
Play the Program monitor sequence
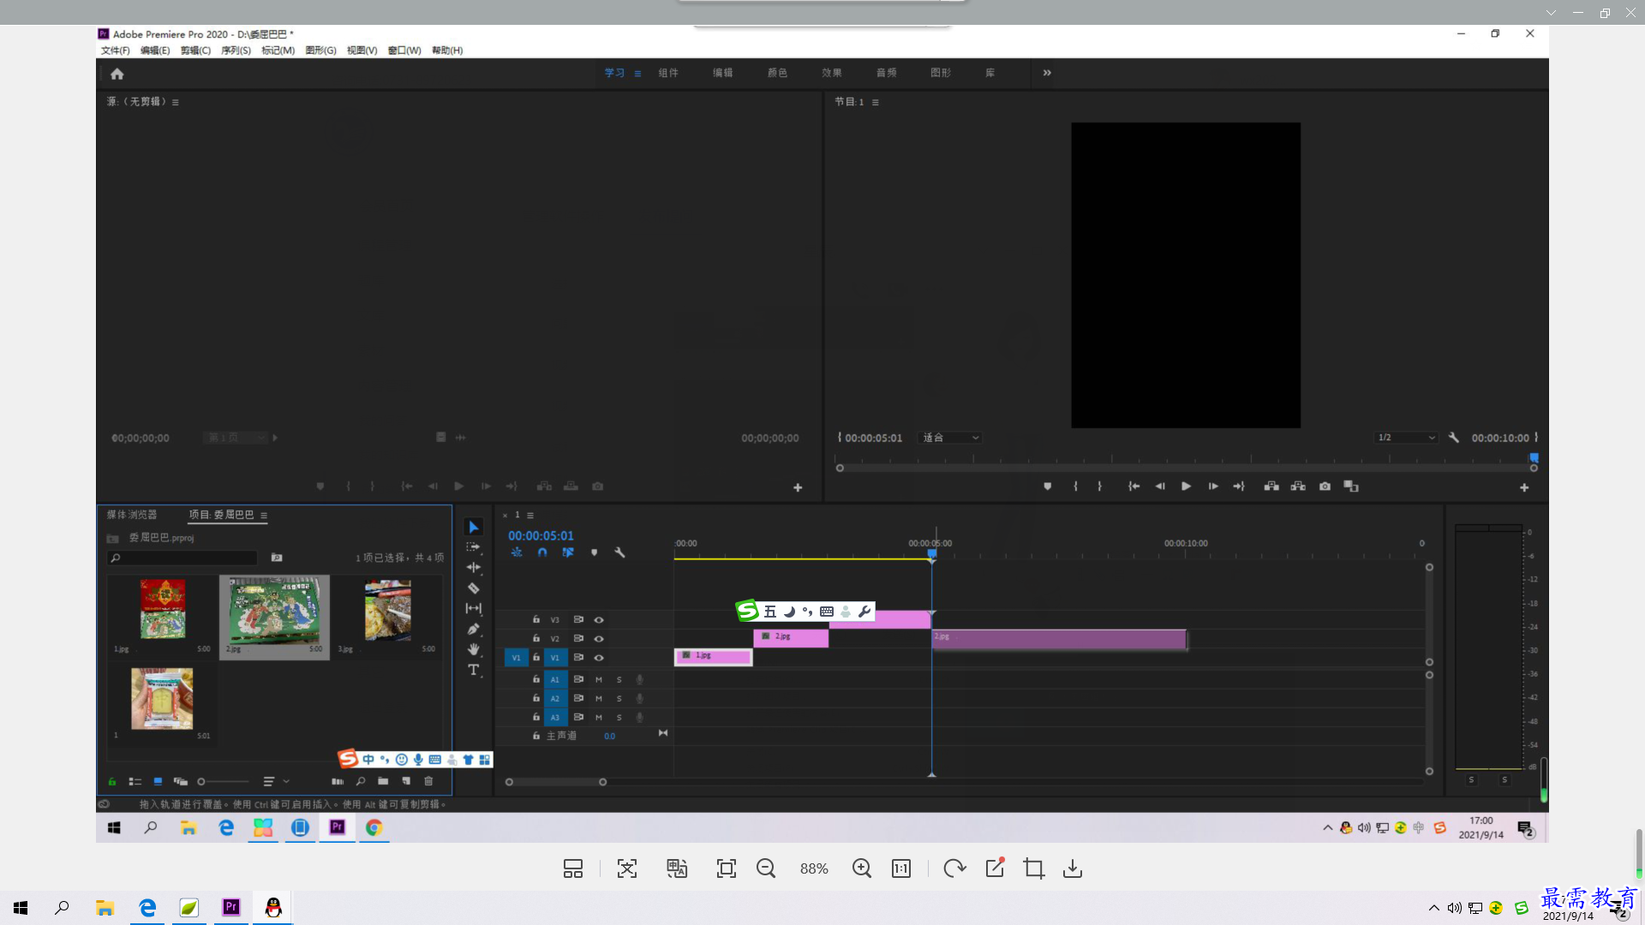pyautogui.click(x=1186, y=486)
